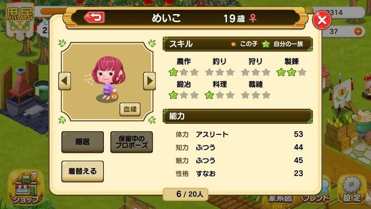Close the character dialog with red X

322,20
